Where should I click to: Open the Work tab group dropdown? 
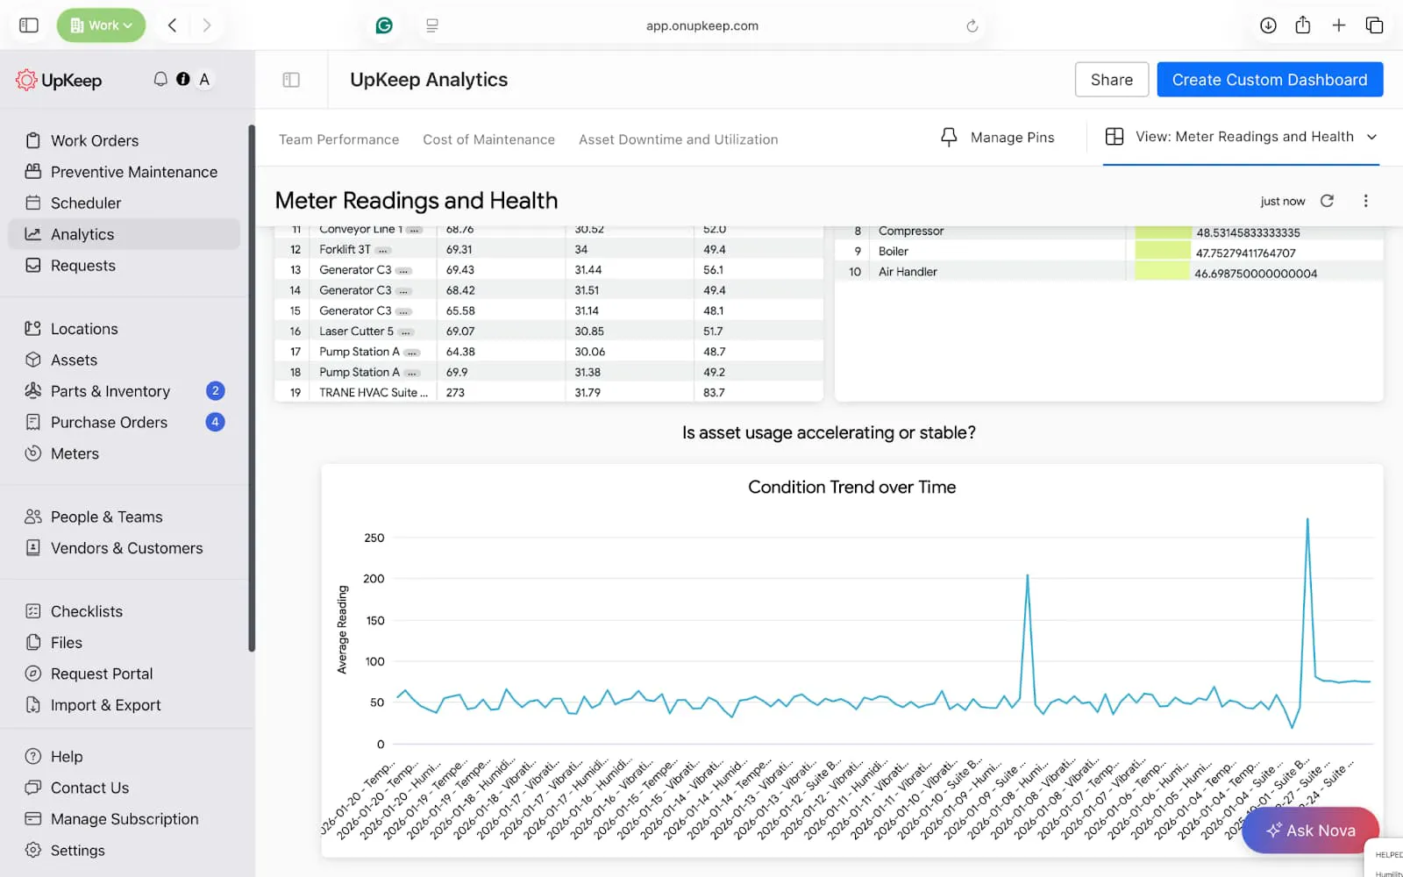click(101, 25)
